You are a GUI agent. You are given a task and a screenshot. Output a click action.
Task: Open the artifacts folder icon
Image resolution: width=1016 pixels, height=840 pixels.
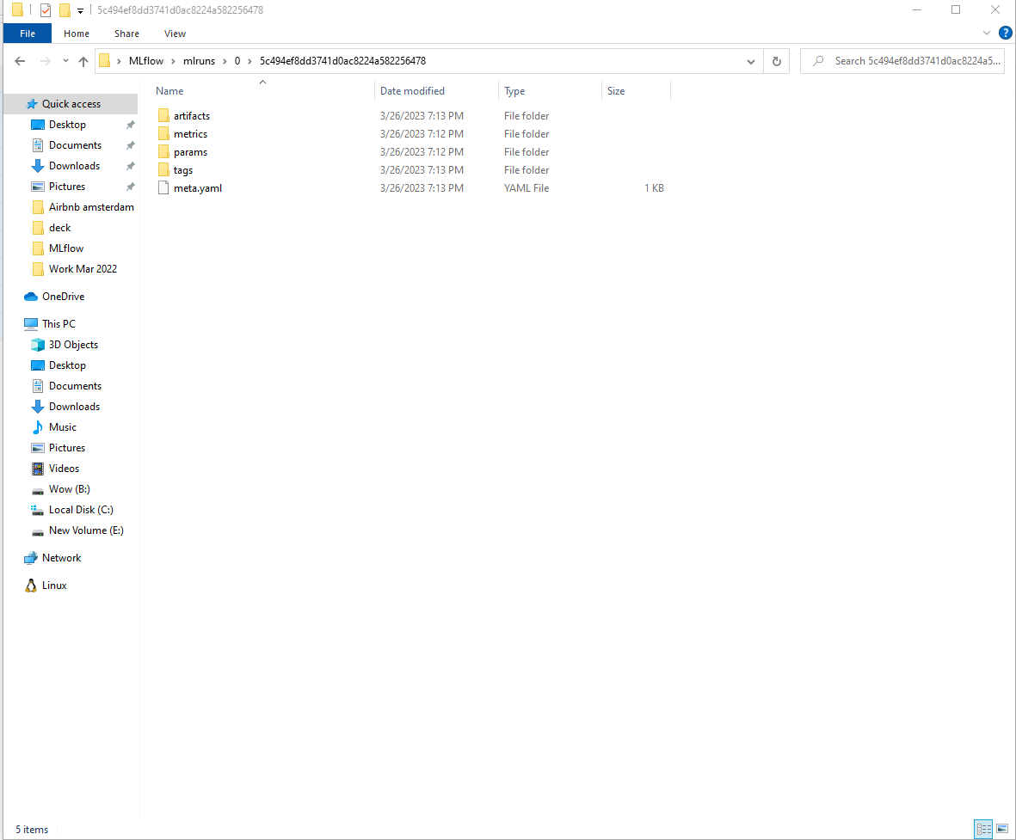[163, 116]
